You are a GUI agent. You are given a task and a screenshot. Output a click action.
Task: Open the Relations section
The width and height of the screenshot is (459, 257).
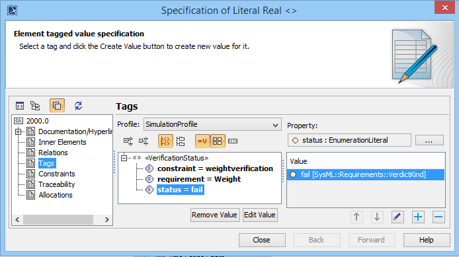pos(53,153)
